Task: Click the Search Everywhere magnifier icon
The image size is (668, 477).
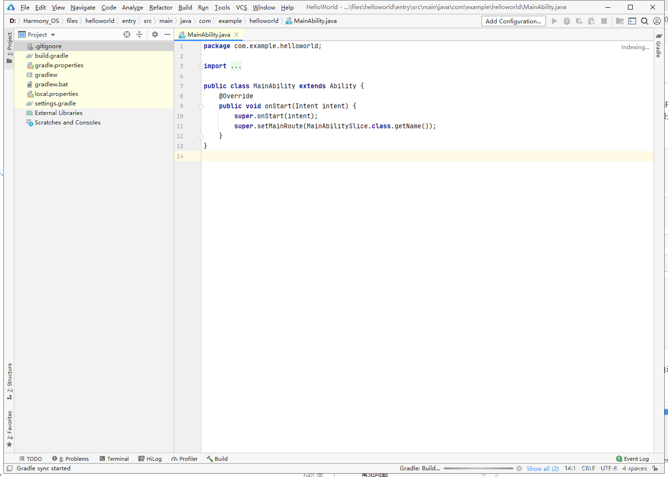Action: click(645, 21)
